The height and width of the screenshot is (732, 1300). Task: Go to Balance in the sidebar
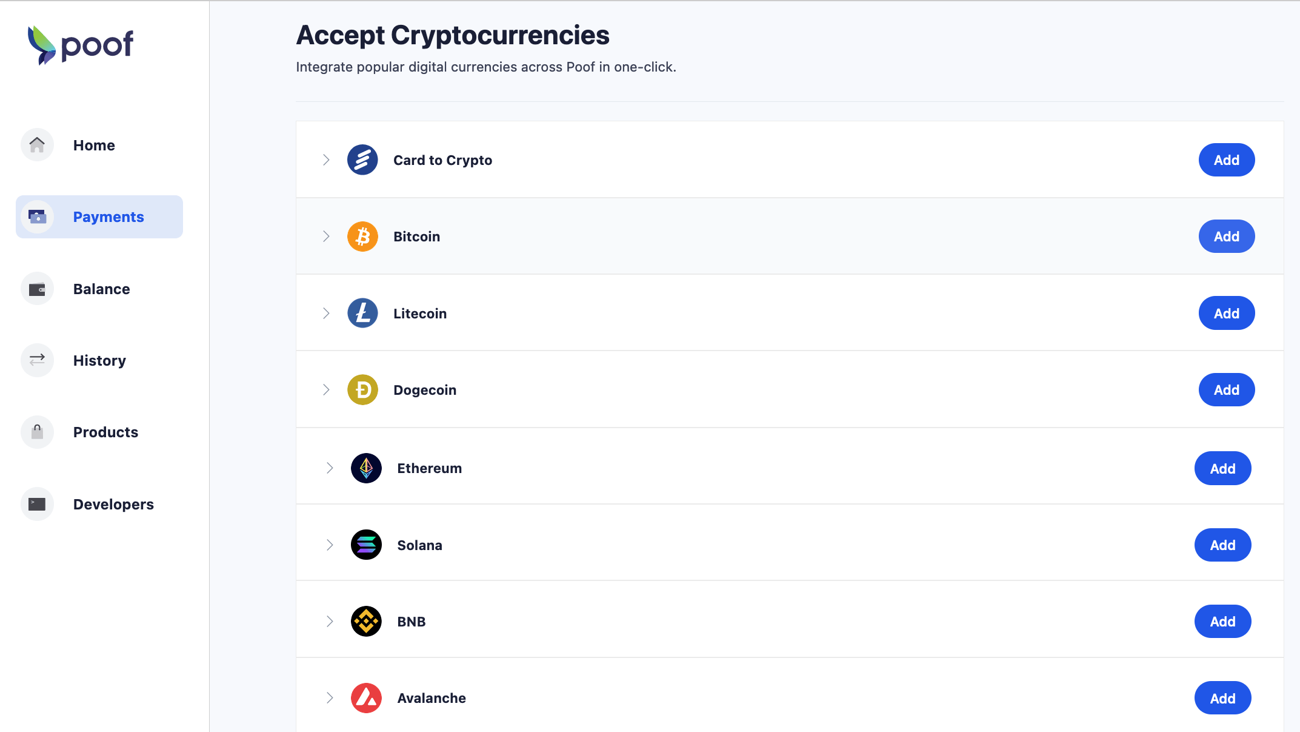[101, 289]
